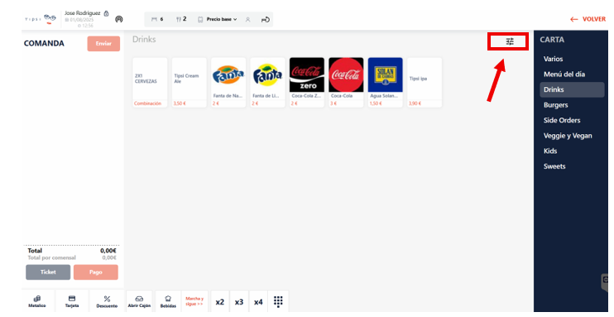Click Abrir Cajón drawer button

pos(139,301)
